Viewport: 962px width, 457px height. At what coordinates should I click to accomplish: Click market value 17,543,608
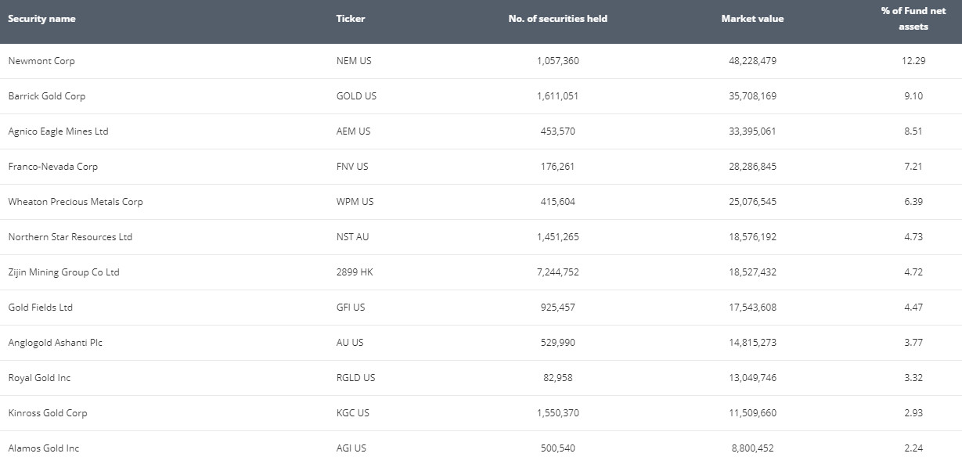click(x=752, y=308)
